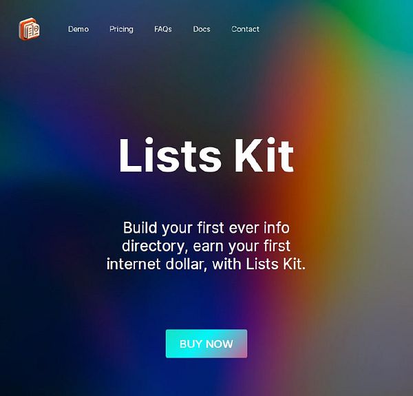Click the word earn in the tagline
Screen dimensions: 413x396
(209, 247)
